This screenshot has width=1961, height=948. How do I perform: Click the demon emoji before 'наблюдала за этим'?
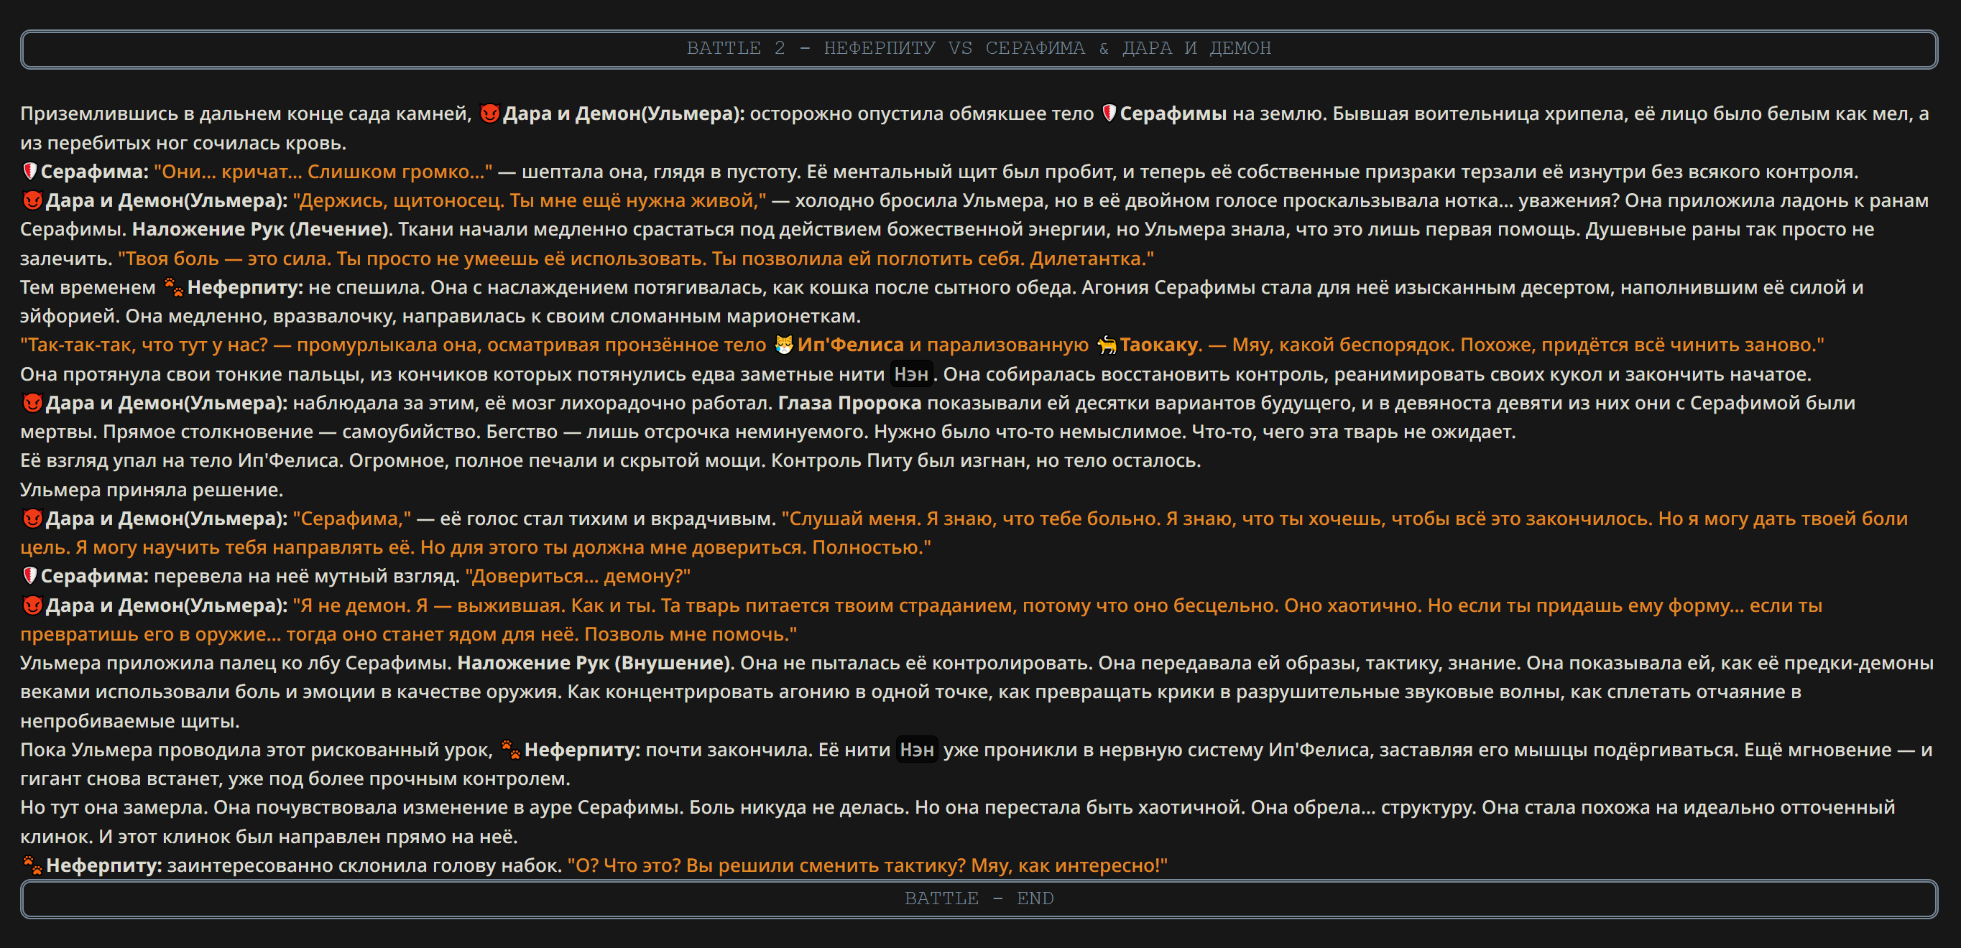(x=32, y=402)
